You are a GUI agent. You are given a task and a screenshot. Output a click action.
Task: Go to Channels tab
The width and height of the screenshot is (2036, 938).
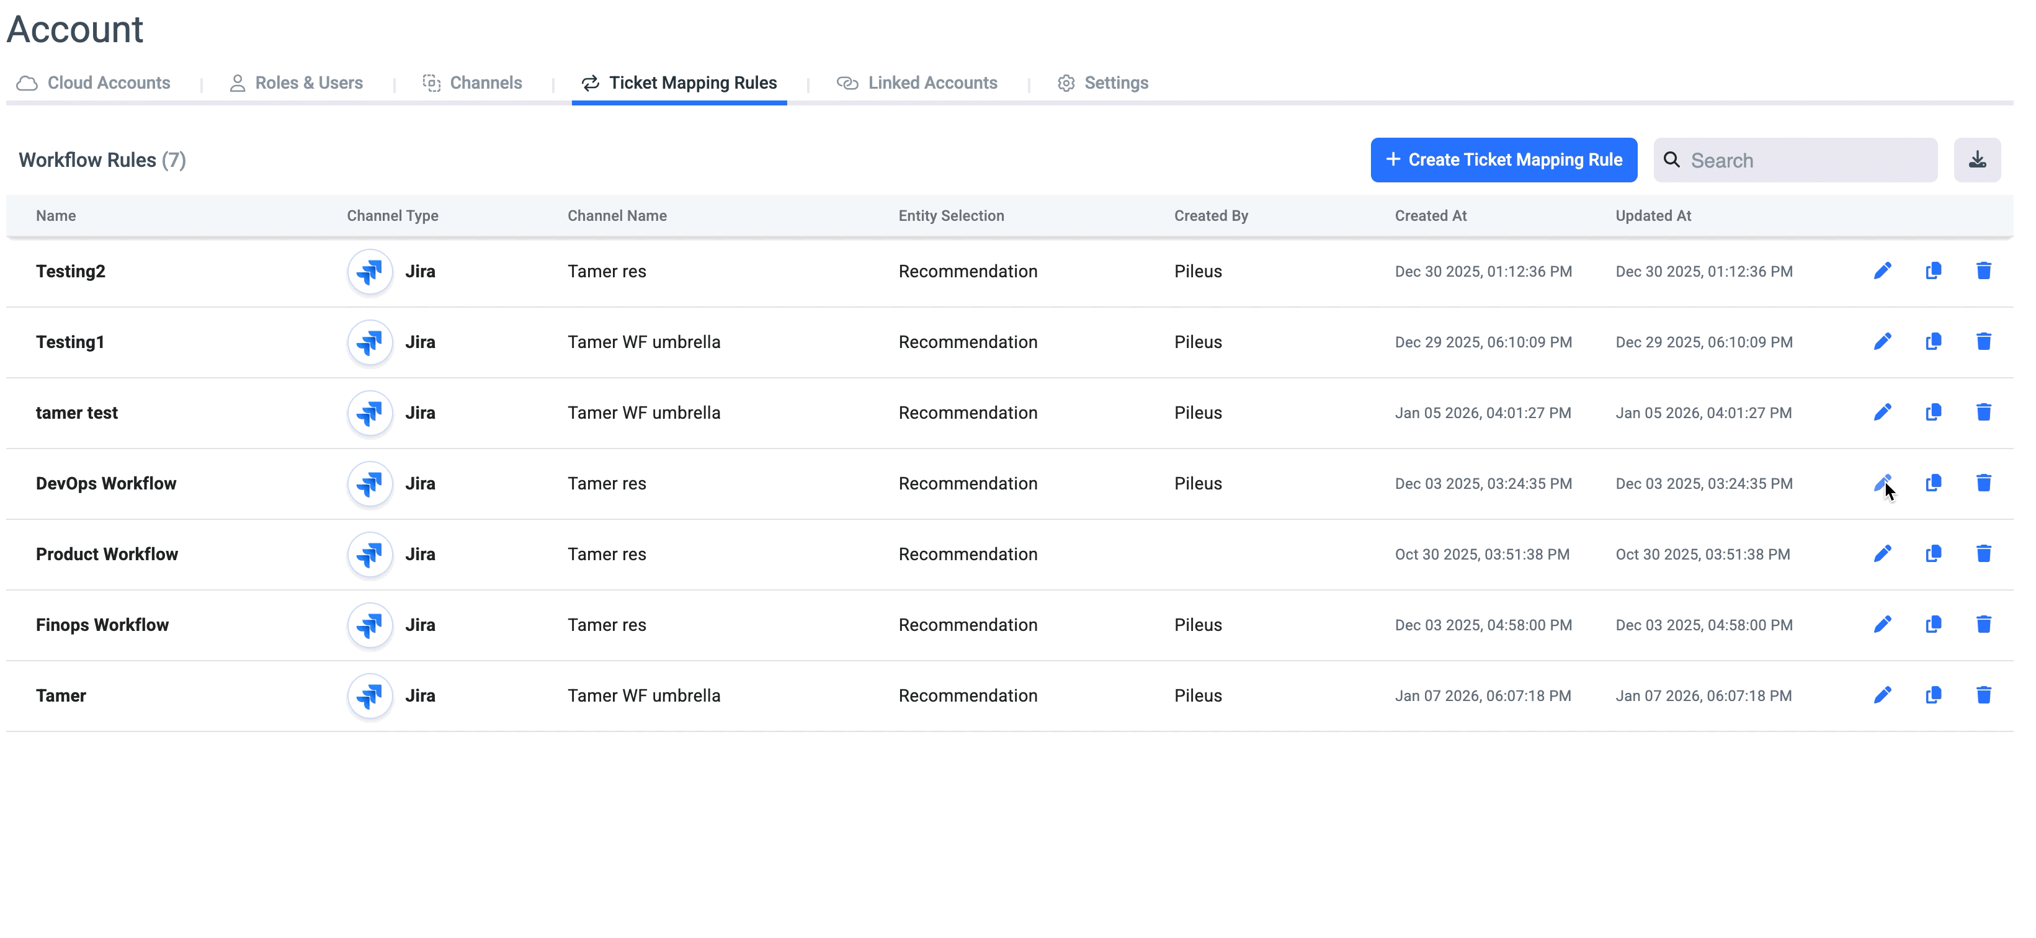coord(473,83)
